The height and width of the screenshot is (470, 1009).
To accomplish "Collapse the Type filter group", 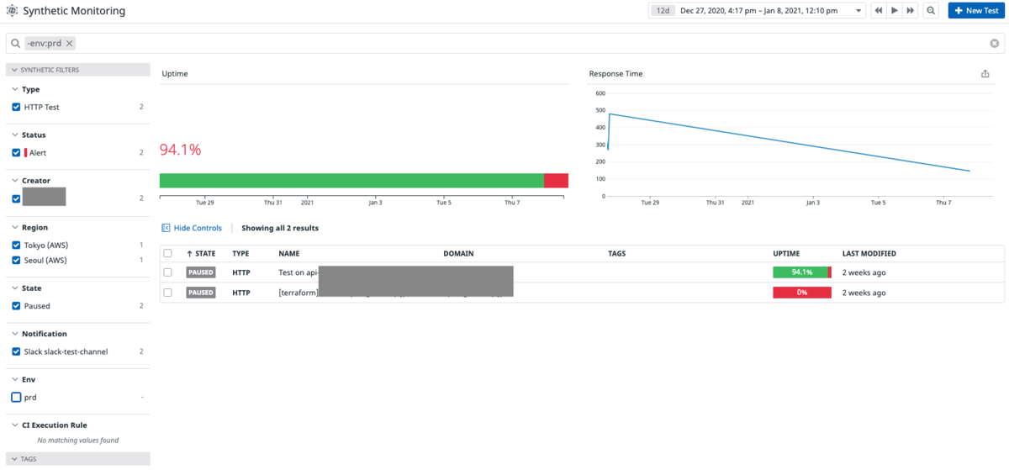I will pos(14,89).
